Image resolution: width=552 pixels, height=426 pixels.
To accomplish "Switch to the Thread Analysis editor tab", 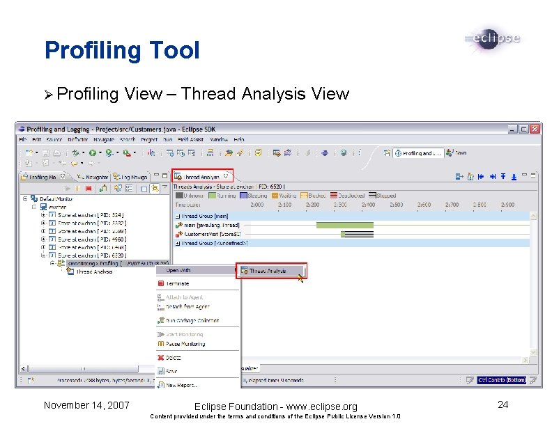I will coord(202,176).
